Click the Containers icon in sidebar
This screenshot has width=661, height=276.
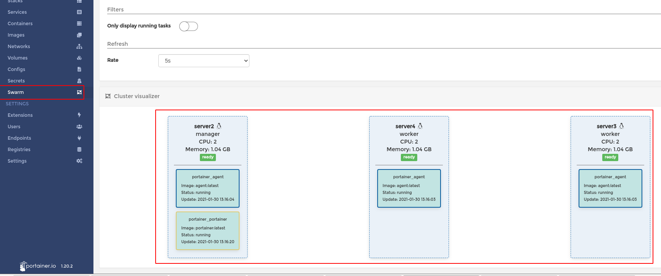[x=79, y=24]
